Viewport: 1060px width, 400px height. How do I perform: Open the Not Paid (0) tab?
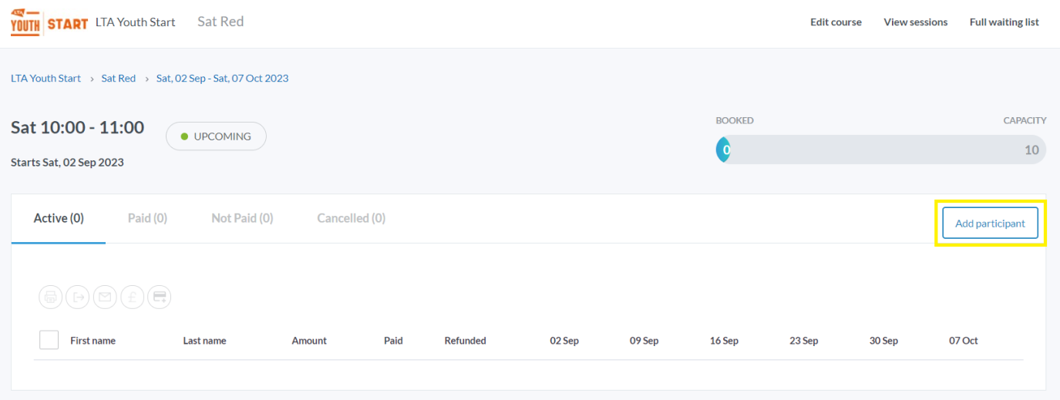pos(242,218)
